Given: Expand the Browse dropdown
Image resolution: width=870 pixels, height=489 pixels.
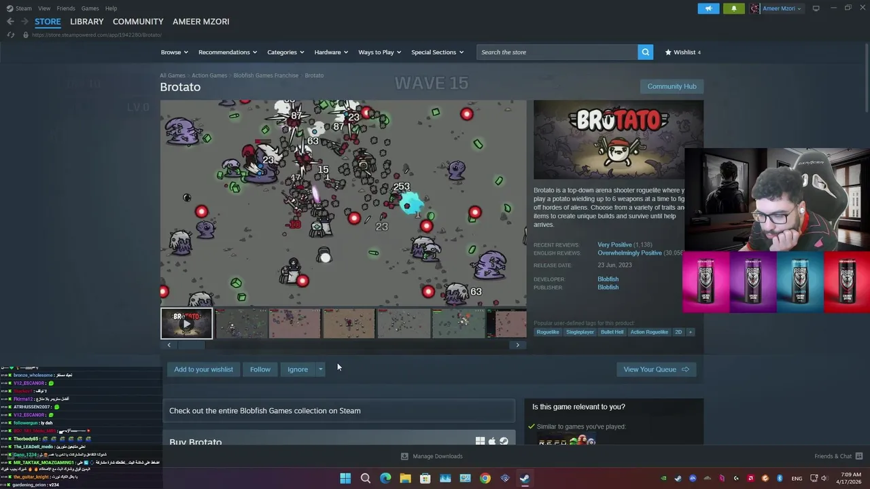Looking at the screenshot, I should point(175,52).
